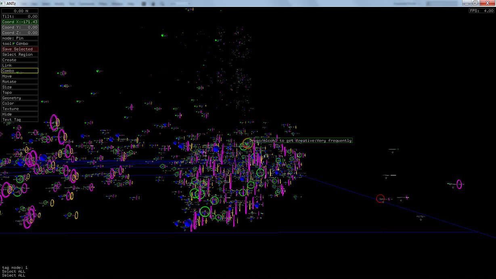
Task: Pick the Rotate tool
Action: [x=20, y=82]
